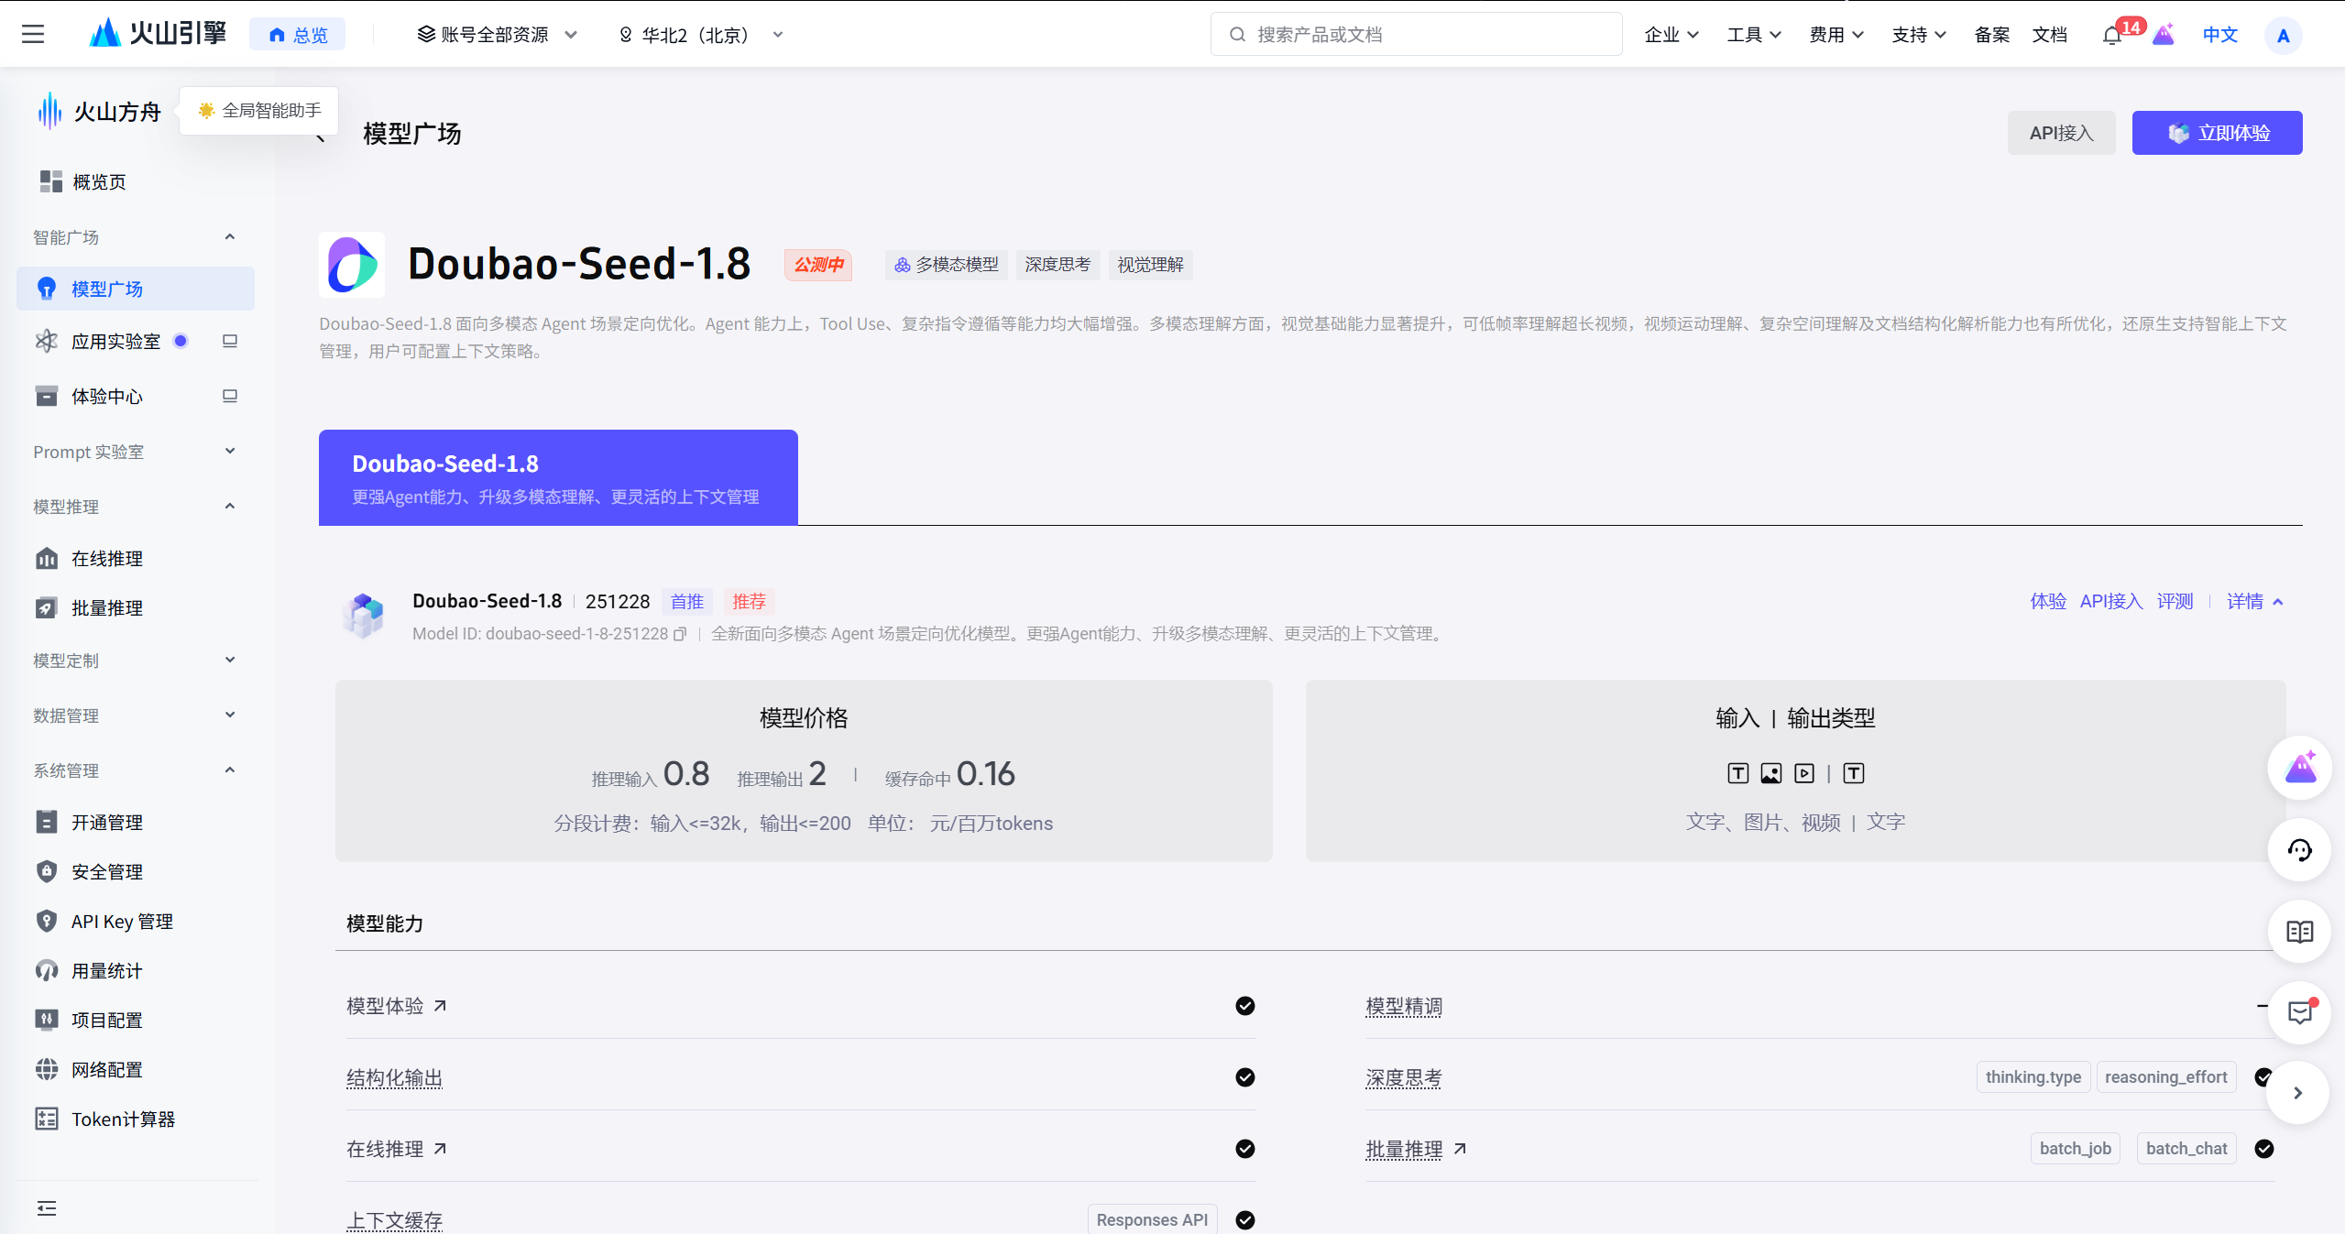
Task: Open the feedback message floating icon
Action: [x=2299, y=1012]
